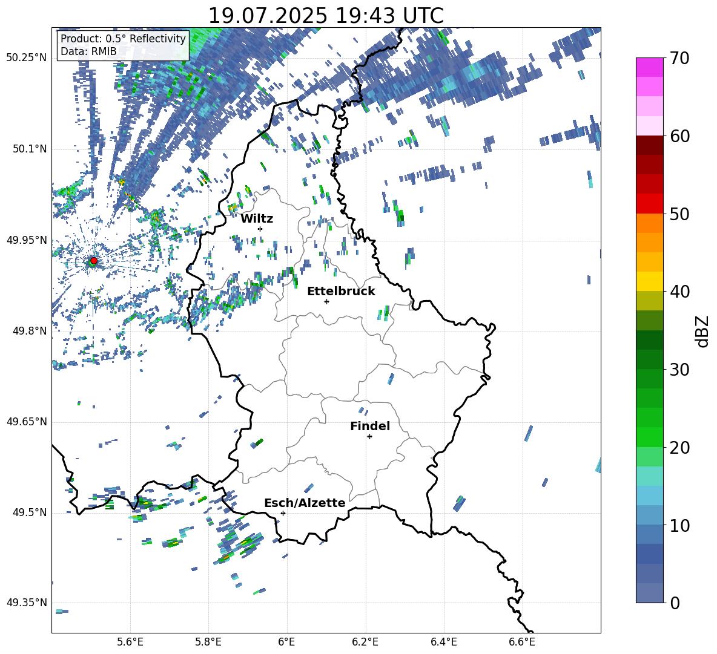Click the Findel station label
This screenshot has width=717, height=654.
tap(370, 426)
